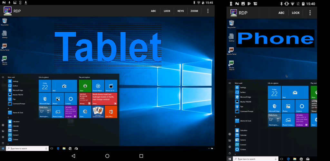Open the Store tile on tablet
The width and height of the screenshot is (330, 161).
click(85, 112)
